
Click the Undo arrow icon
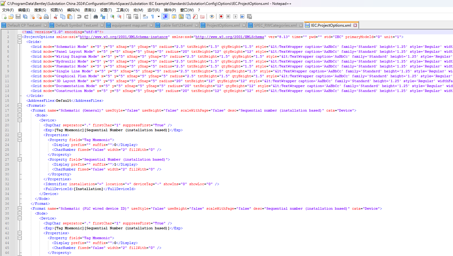pos(79,17)
